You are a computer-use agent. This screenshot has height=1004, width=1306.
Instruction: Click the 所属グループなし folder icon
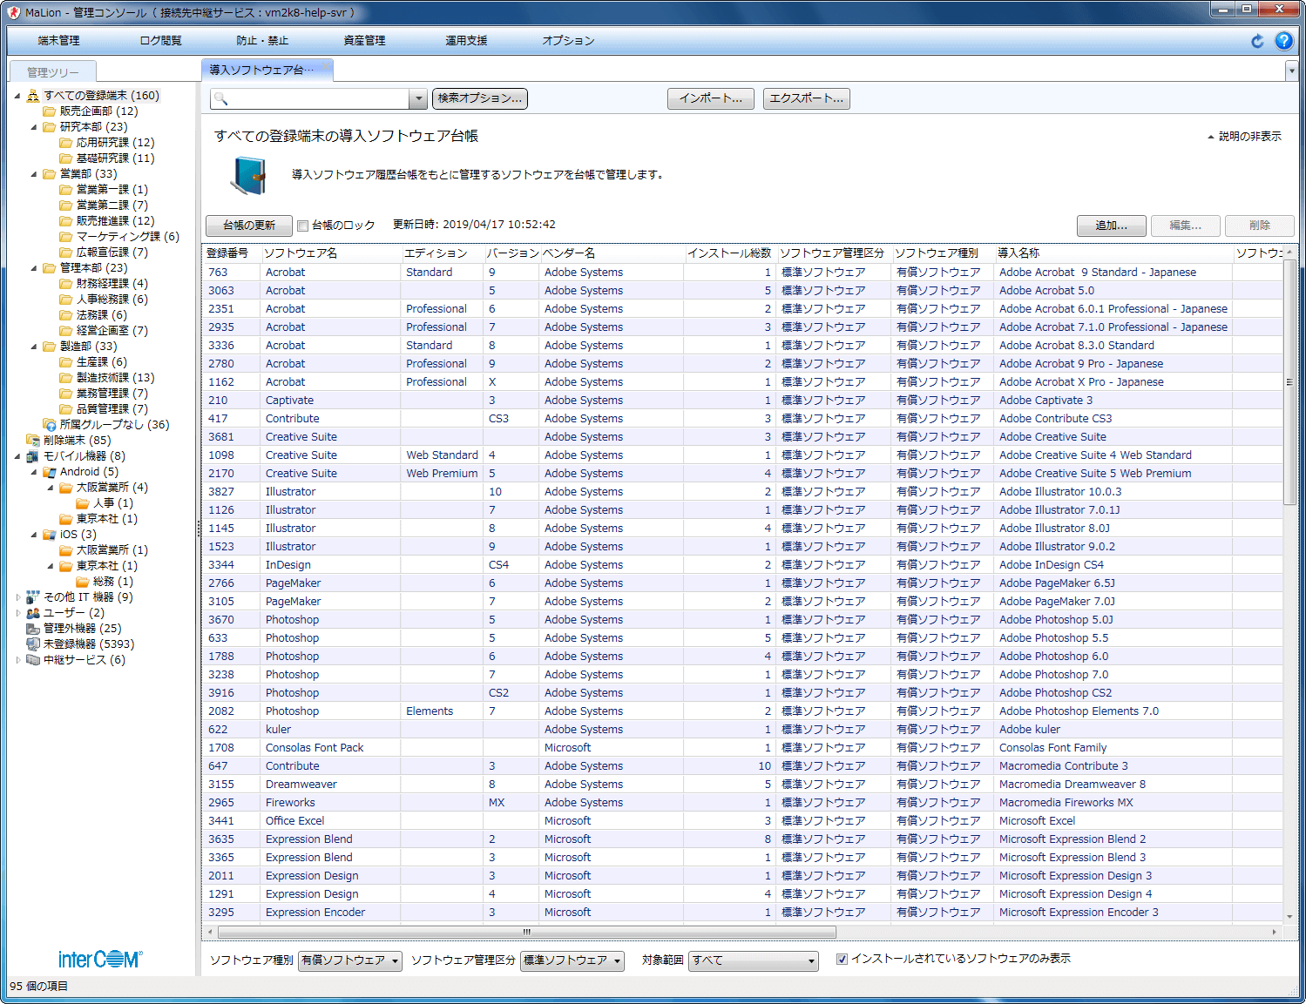pyautogui.click(x=50, y=425)
